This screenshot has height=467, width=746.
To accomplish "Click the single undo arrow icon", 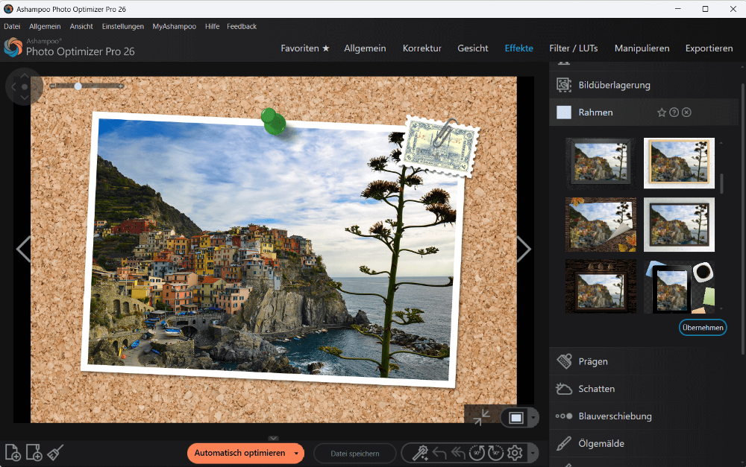I will click(439, 453).
